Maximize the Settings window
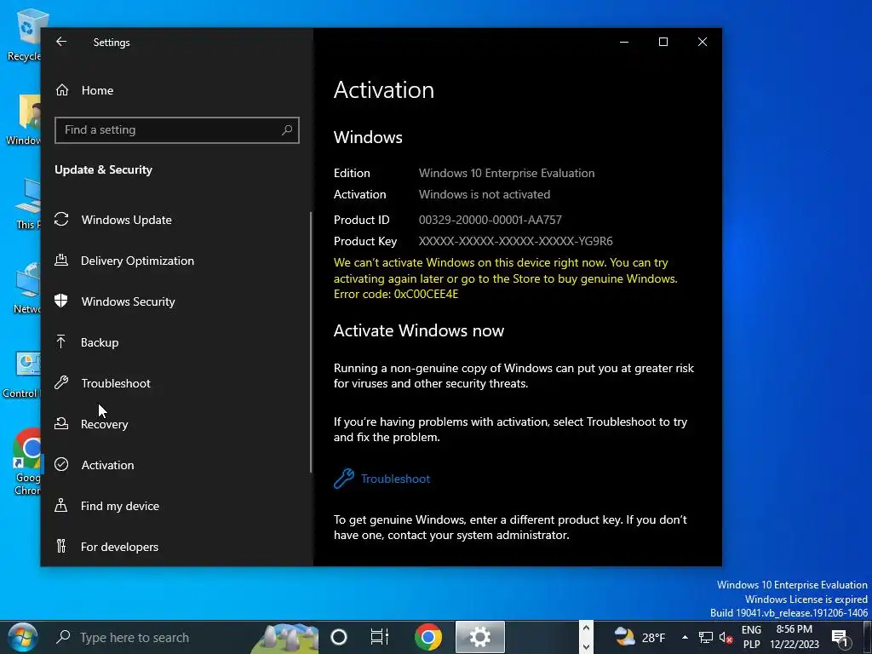Image resolution: width=872 pixels, height=654 pixels. (x=663, y=42)
